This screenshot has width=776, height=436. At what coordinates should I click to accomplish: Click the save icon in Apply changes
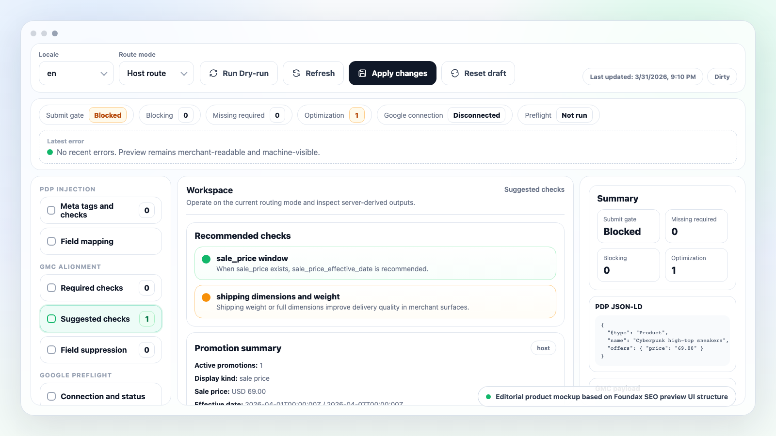pos(362,73)
